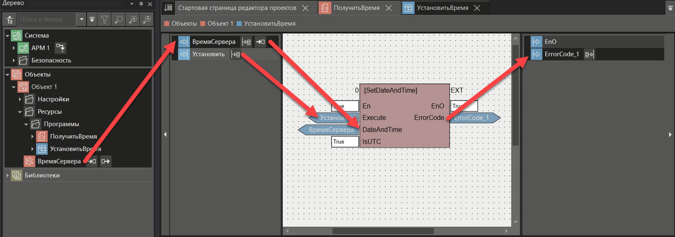Click the magnifier search icon in tree toolbar
This screenshot has height=237, width=675.
(119, 19)
